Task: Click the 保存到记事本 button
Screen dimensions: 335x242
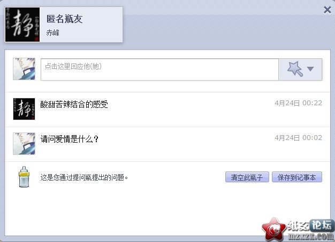Action: (x=297, y=177)
